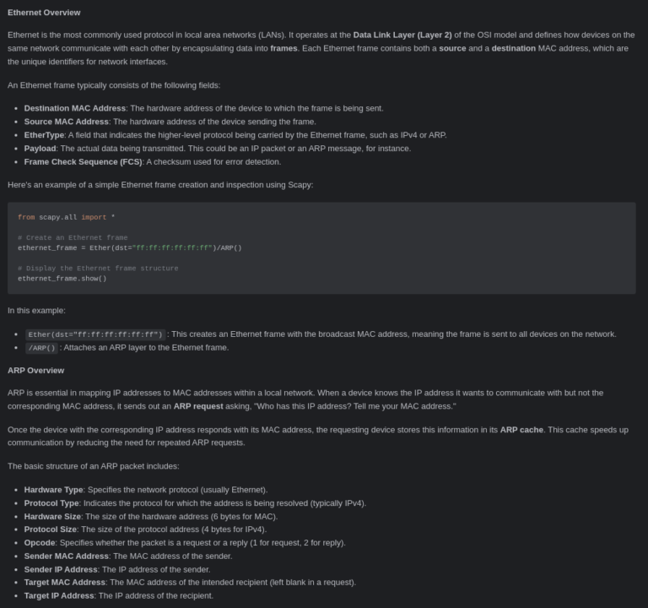Viewport: 648px width, 608px height.
Task: Click the Sender IP Address bullet term
Action: pos(61,569)
